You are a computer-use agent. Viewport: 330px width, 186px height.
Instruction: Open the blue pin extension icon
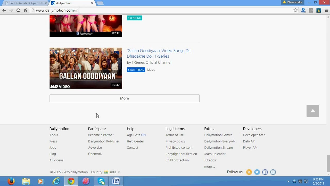click(303, 10)
